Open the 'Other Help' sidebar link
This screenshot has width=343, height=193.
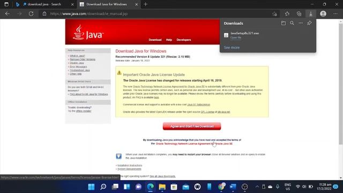click(x=76, y=74)
